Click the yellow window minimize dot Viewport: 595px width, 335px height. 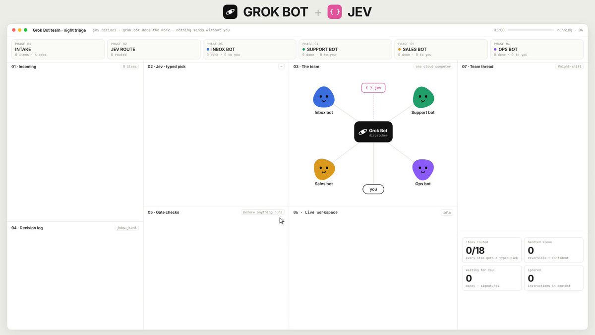[x=20, y=30]
